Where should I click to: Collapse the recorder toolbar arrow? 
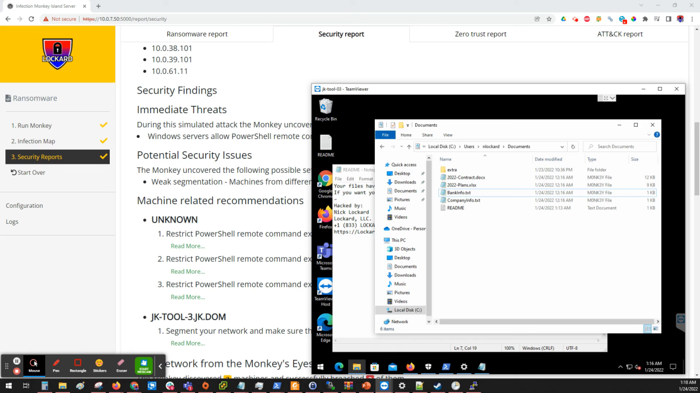[x=160, y=366]
